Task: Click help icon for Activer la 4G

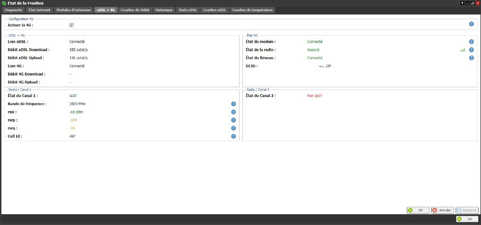Action: tap(471, 24)
